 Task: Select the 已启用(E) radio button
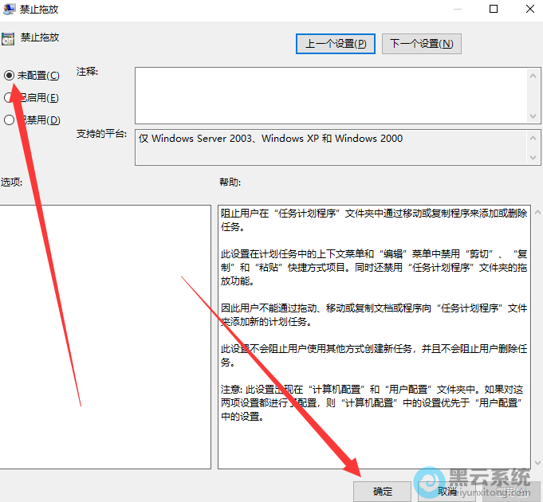tap(10, 98)
